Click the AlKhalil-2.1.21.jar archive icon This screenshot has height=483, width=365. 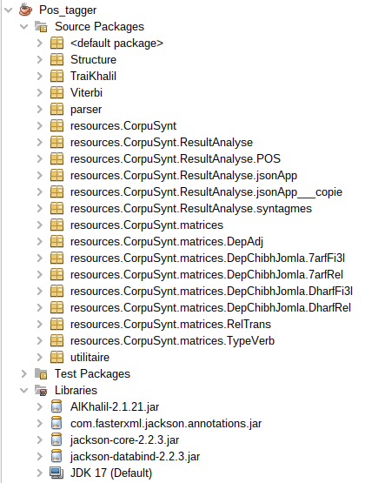point(56,406)
